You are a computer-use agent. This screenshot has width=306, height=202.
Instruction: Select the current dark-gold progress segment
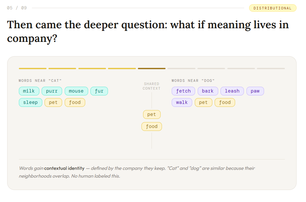[x=152, y=69]
